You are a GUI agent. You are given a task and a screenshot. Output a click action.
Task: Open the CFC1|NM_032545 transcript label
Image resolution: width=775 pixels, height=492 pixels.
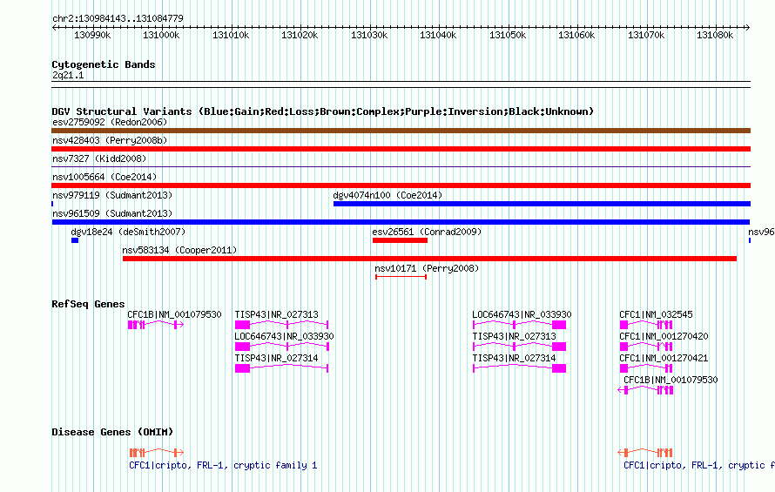point(656,314)
